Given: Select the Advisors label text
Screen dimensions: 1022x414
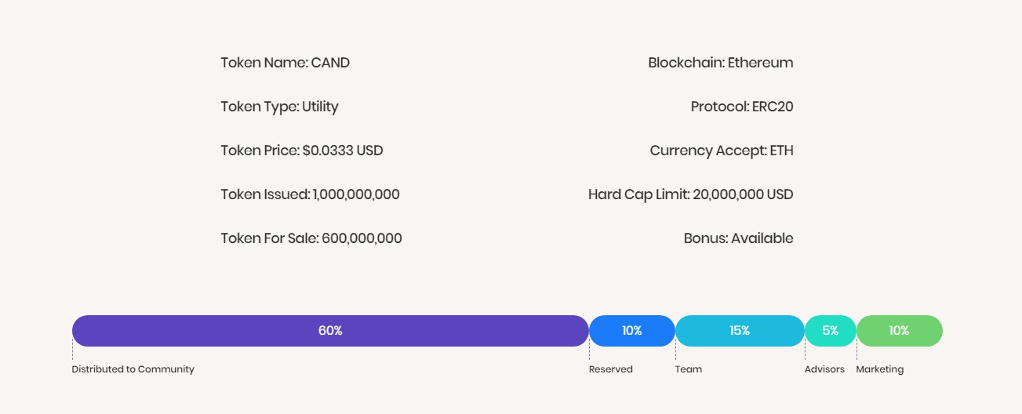Looking at the screenshot, I should tap(825, 369).
